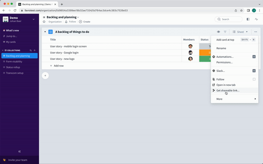This screenshot has height=164, width=263.
Task: Open the Chrome profile avatar
Action: point(254,10)
